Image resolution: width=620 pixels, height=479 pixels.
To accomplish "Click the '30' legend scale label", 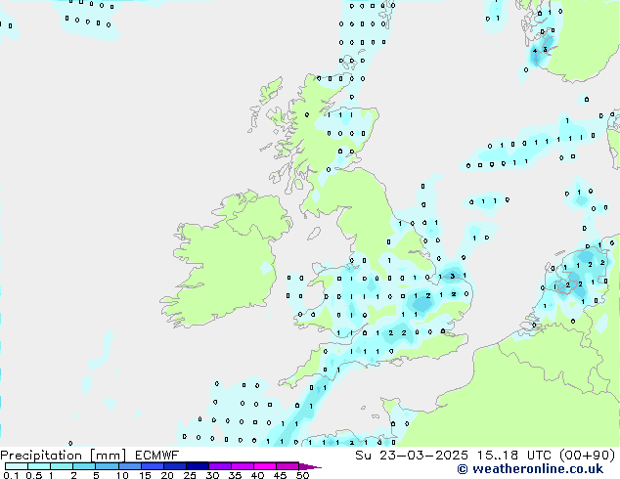I will 212,475.
